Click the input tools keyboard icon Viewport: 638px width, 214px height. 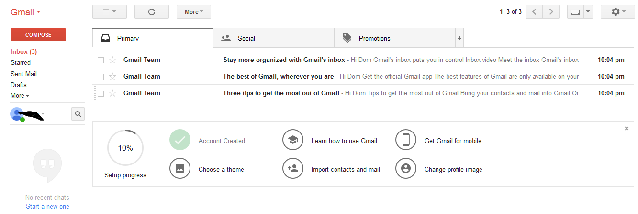tap(575, 12)
